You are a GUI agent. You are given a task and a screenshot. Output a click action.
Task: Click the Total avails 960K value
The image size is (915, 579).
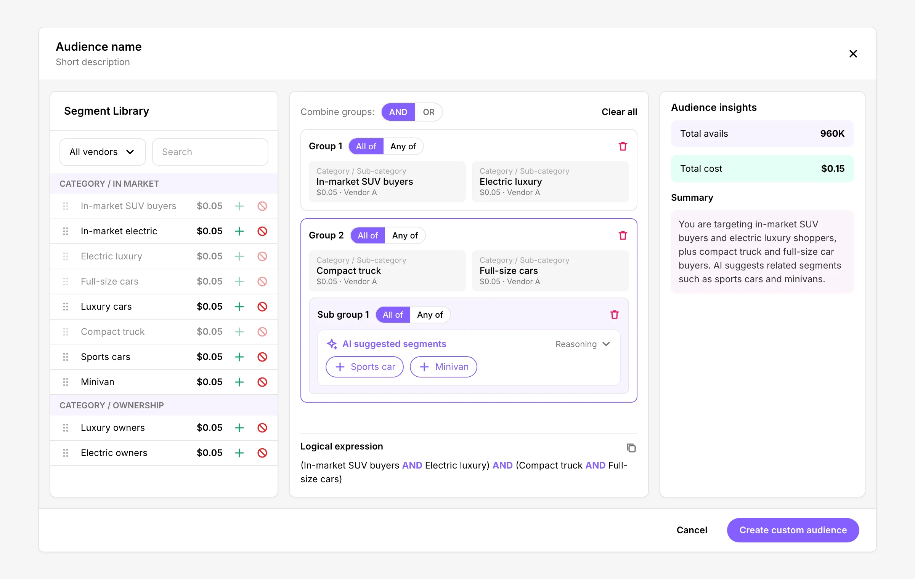[x=832, y=134]
